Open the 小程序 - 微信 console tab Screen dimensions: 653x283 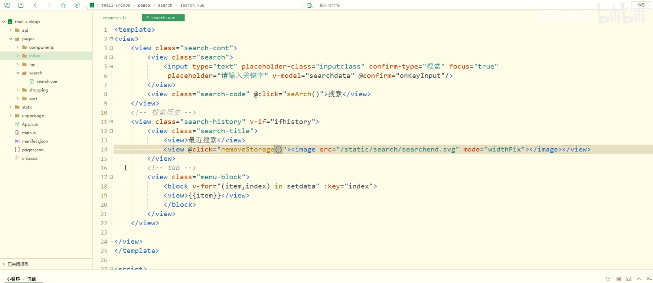(21, 279)
